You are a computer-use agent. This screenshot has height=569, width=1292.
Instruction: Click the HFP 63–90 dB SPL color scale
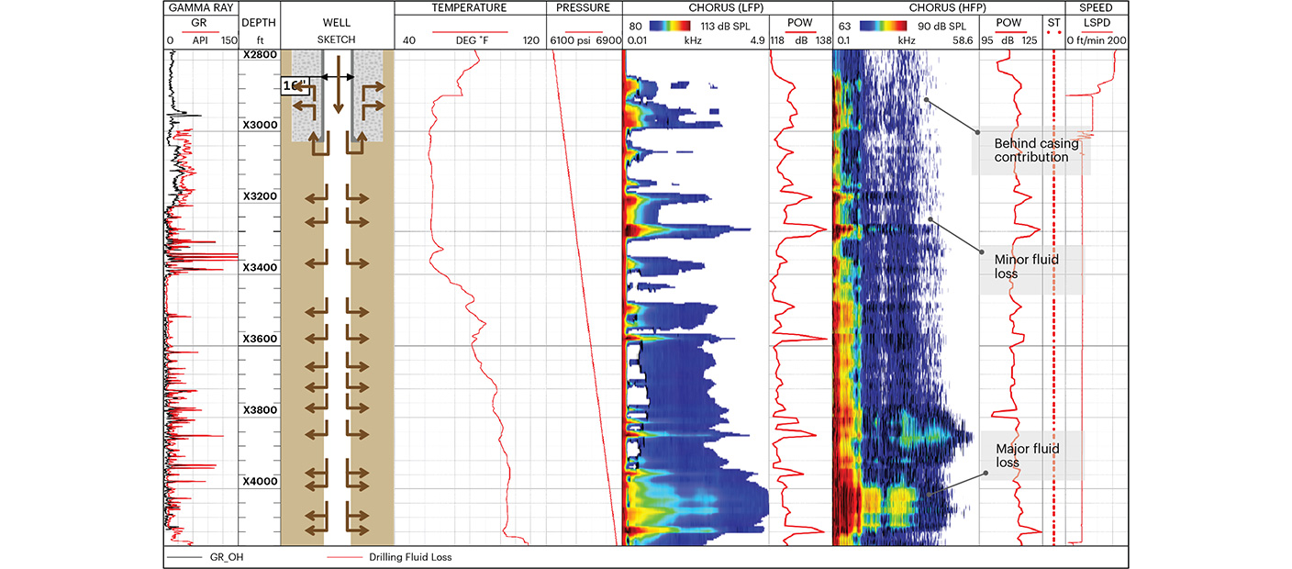tap(887, 27)
